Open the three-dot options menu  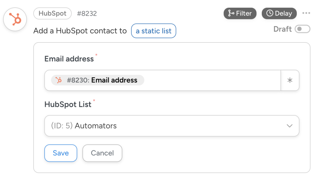tap(306, 13)
